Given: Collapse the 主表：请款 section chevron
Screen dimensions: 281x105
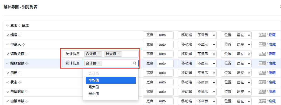Looking at the screenshot, I should 7,26.
